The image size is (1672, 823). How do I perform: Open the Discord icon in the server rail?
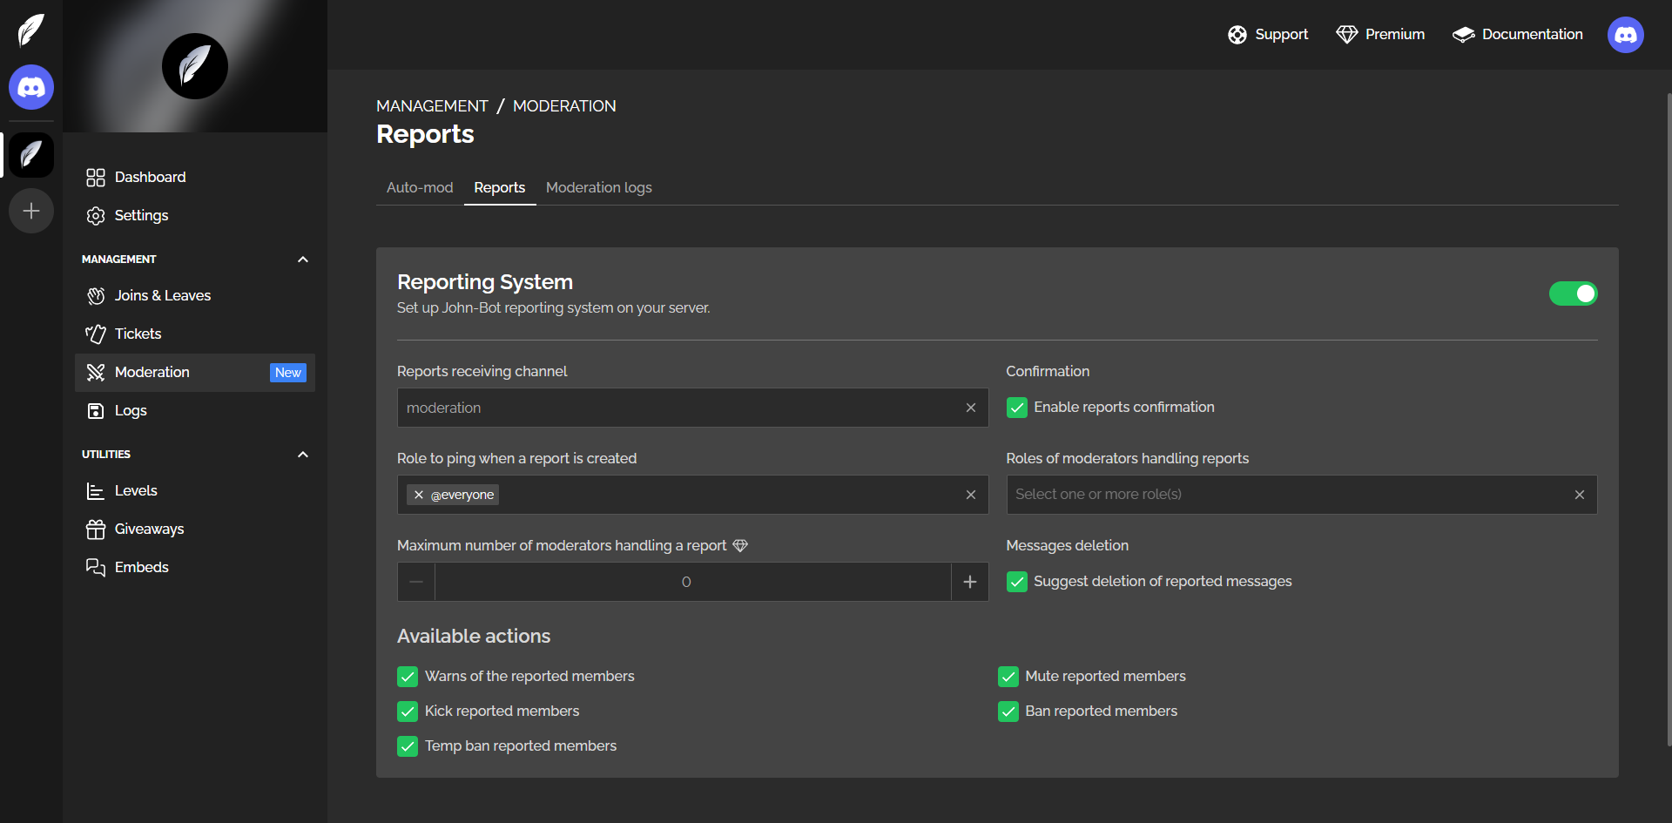click(x=31, y=87)
